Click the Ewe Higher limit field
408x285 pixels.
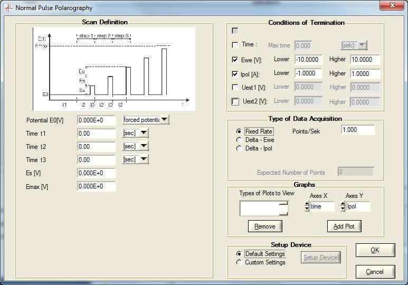pos(365,60)
